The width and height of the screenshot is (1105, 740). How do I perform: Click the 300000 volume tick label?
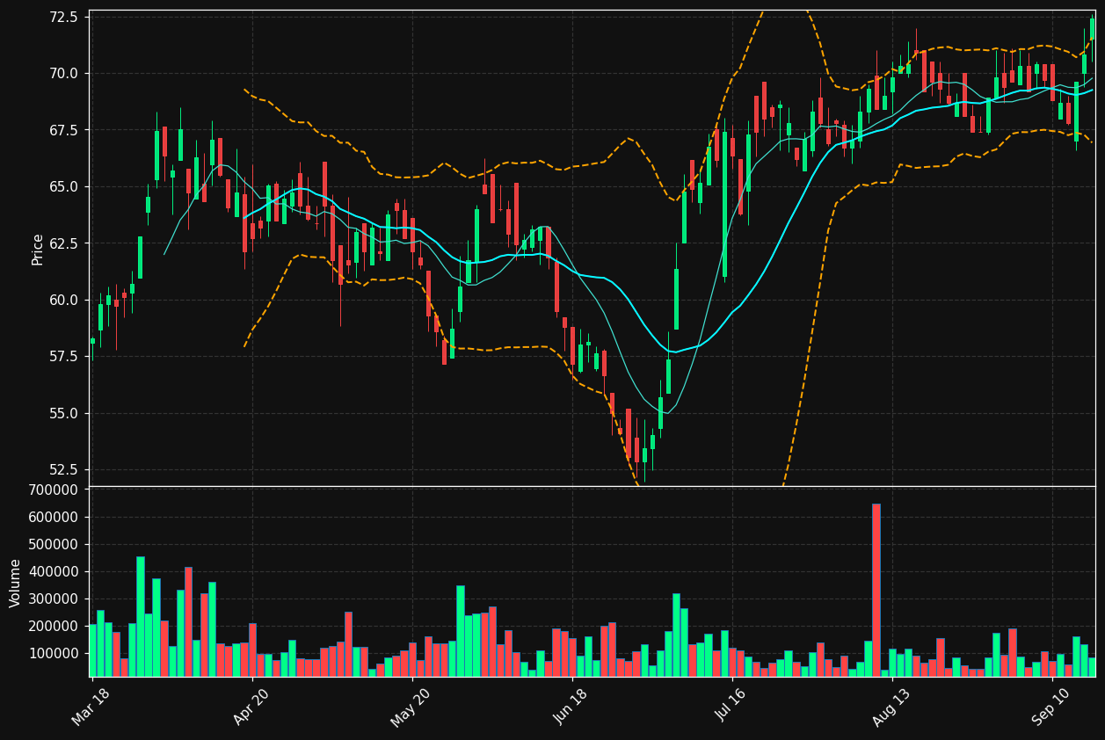(x=54, y=599)
